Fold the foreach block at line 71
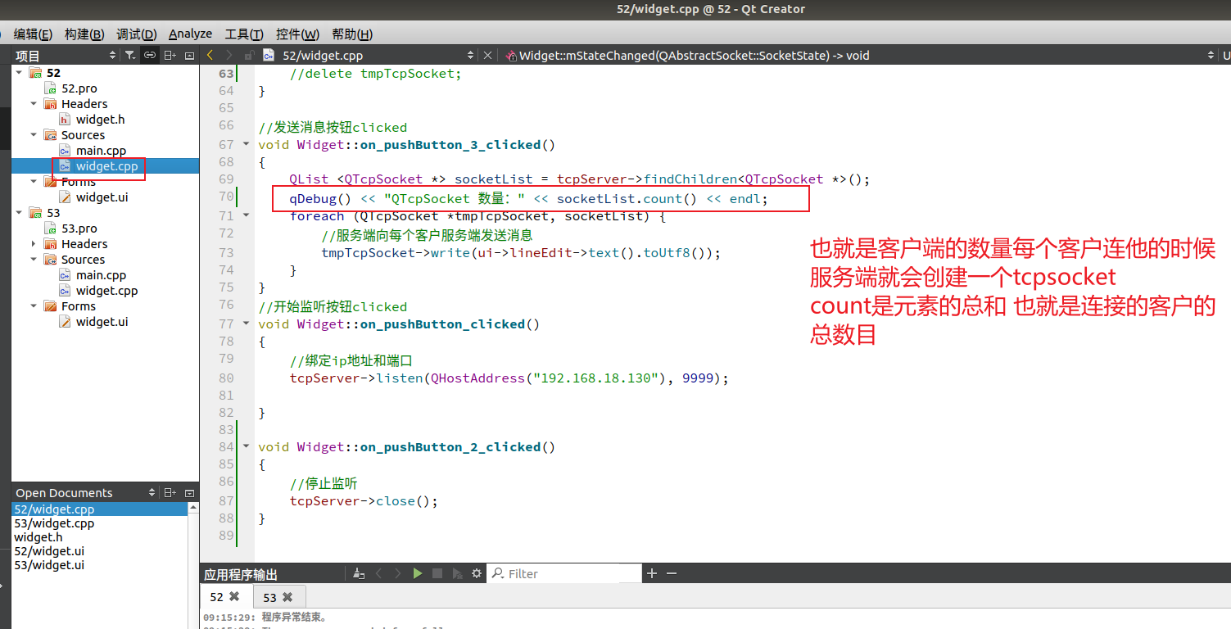 (246, 215)
